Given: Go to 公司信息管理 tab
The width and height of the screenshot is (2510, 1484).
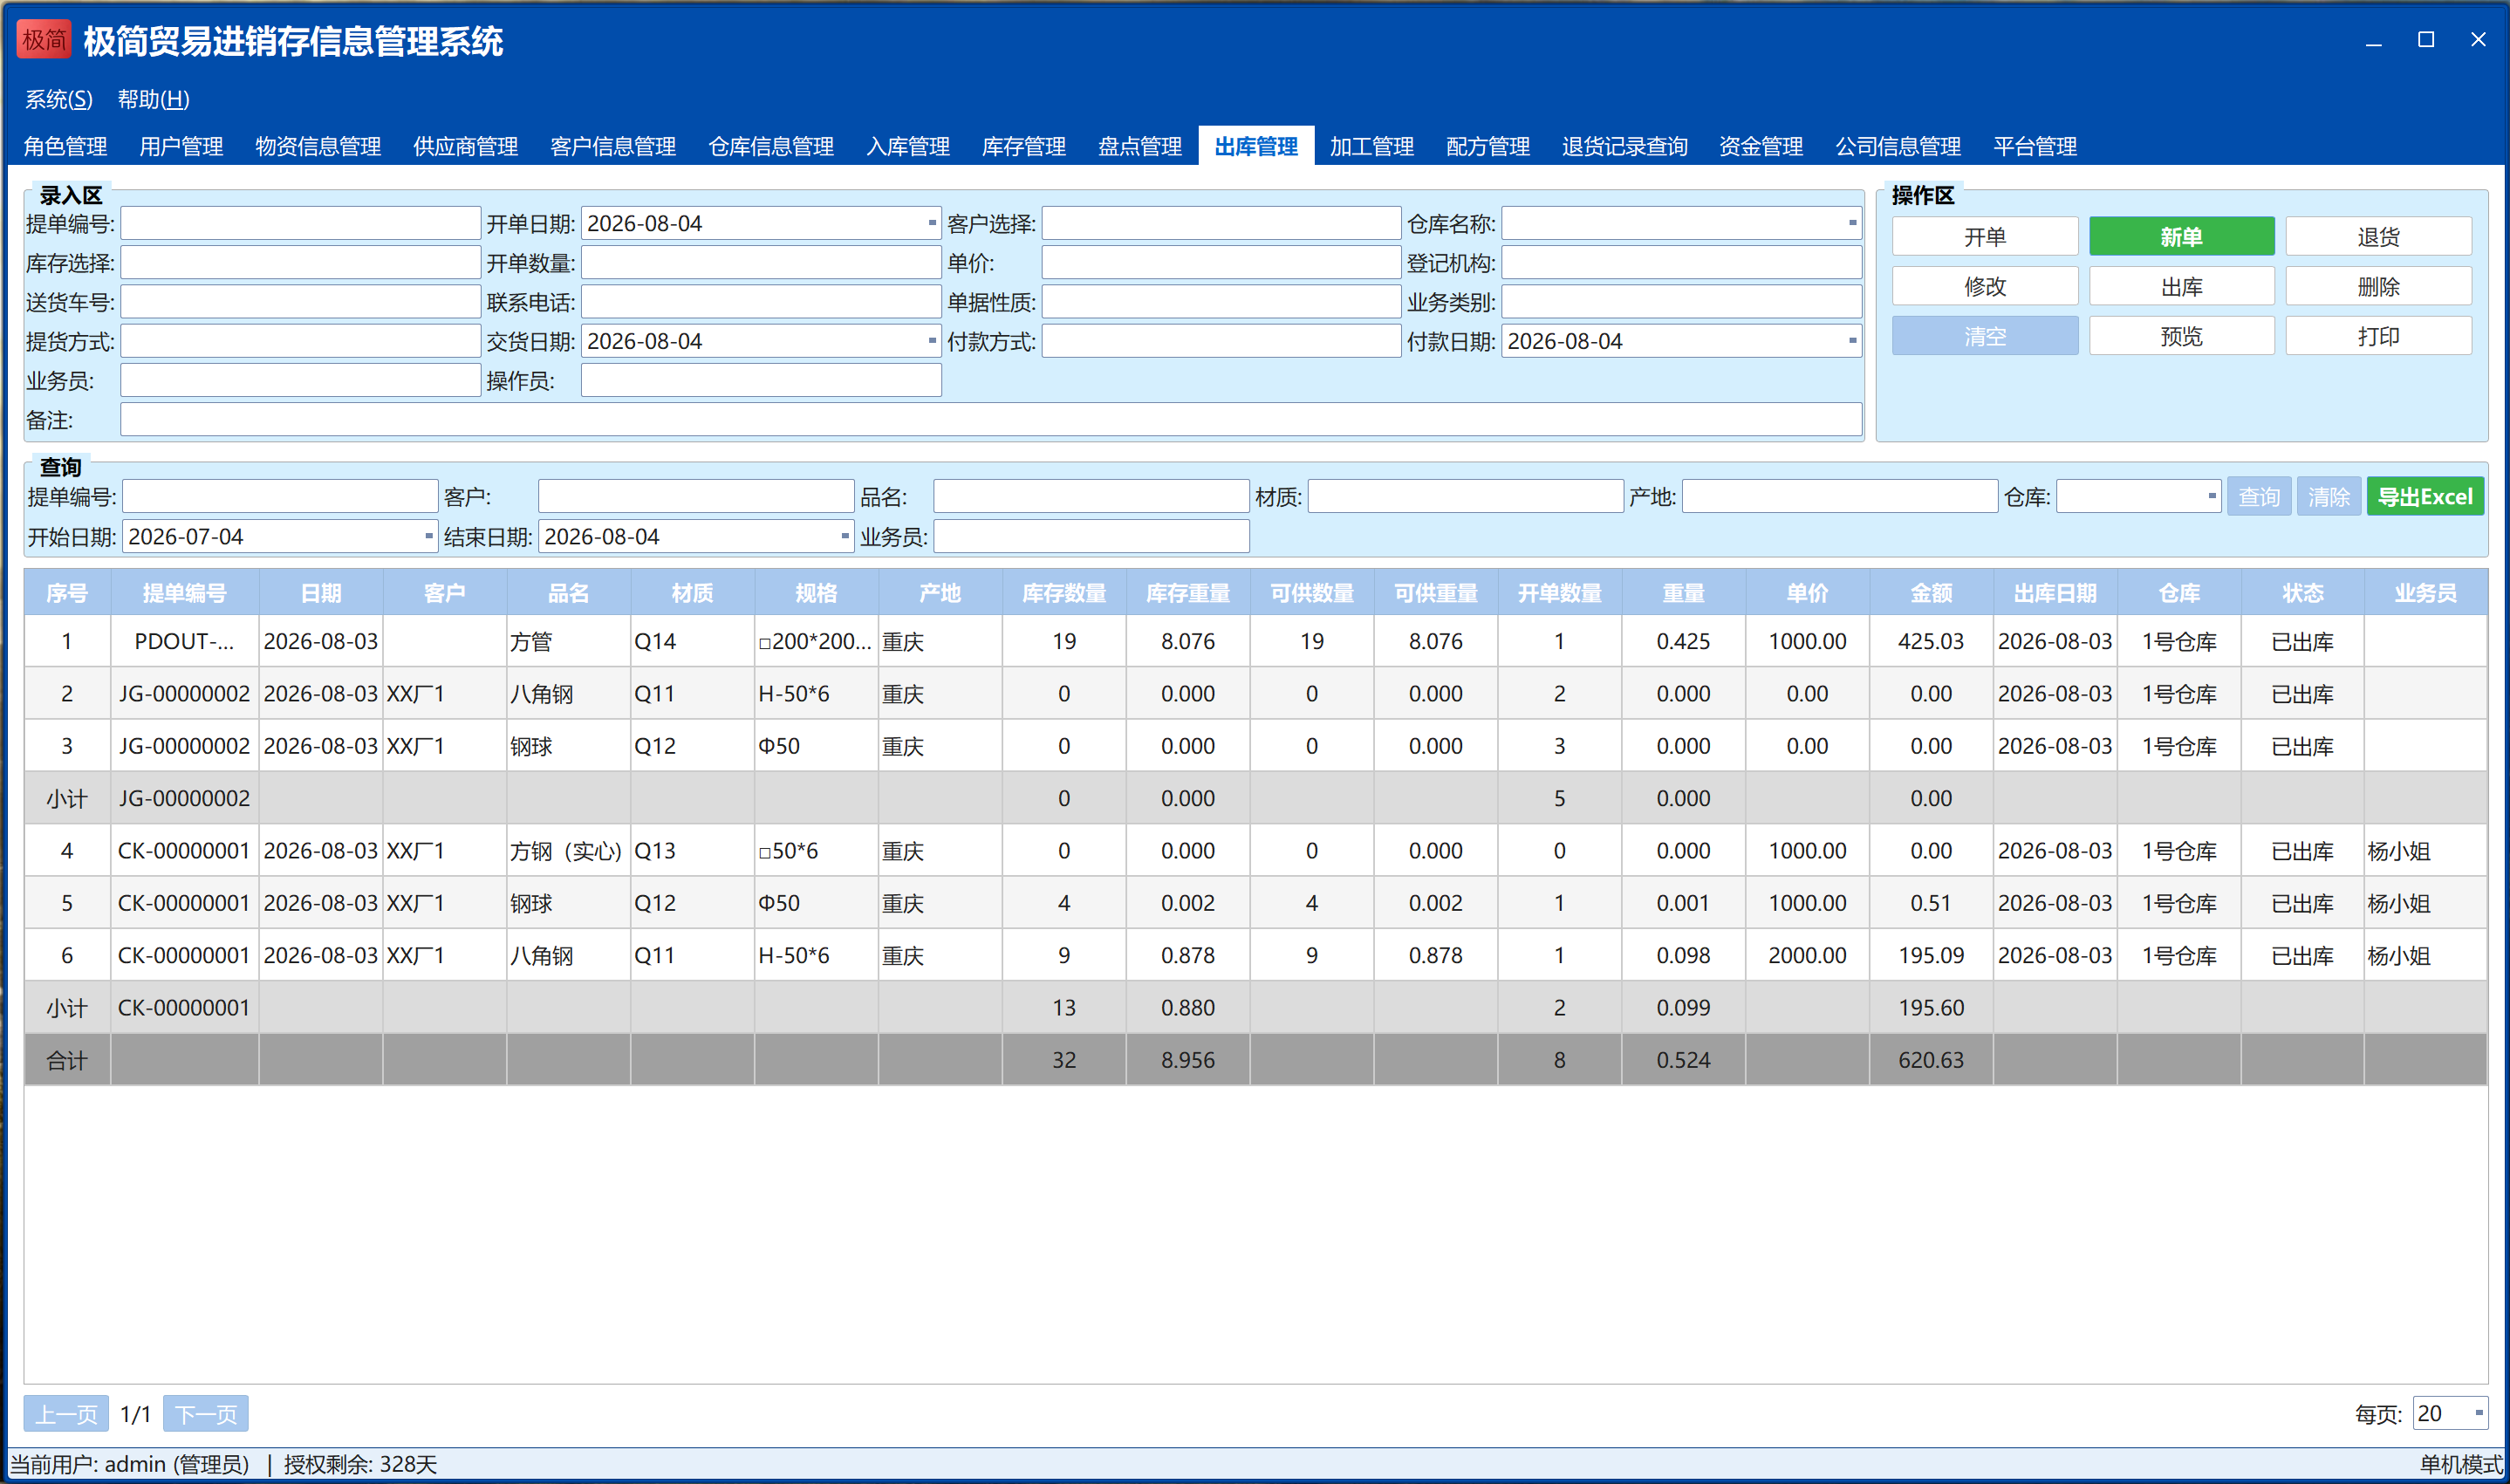Looking at the screenshot, I should 1898,146.
